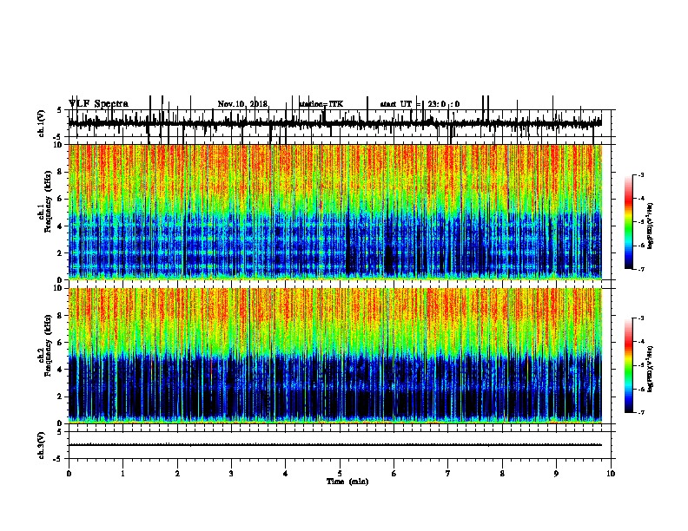Click the time axis tick label "2"
The width and height of the screenshot is (688, 531).
click(177, 474)
